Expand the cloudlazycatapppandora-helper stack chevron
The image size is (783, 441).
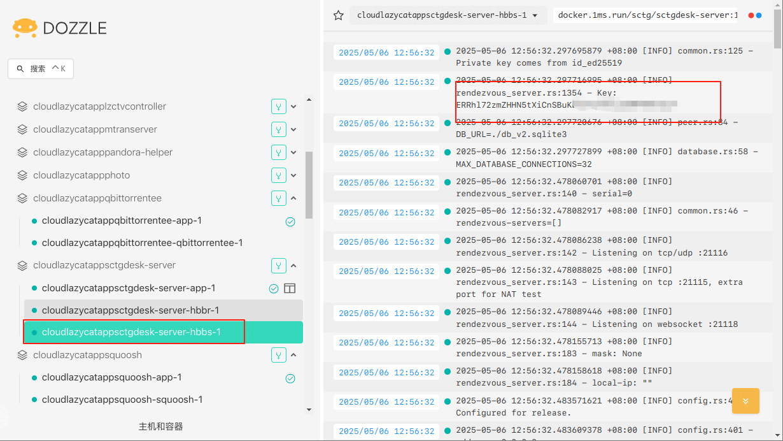coord(293,152)
